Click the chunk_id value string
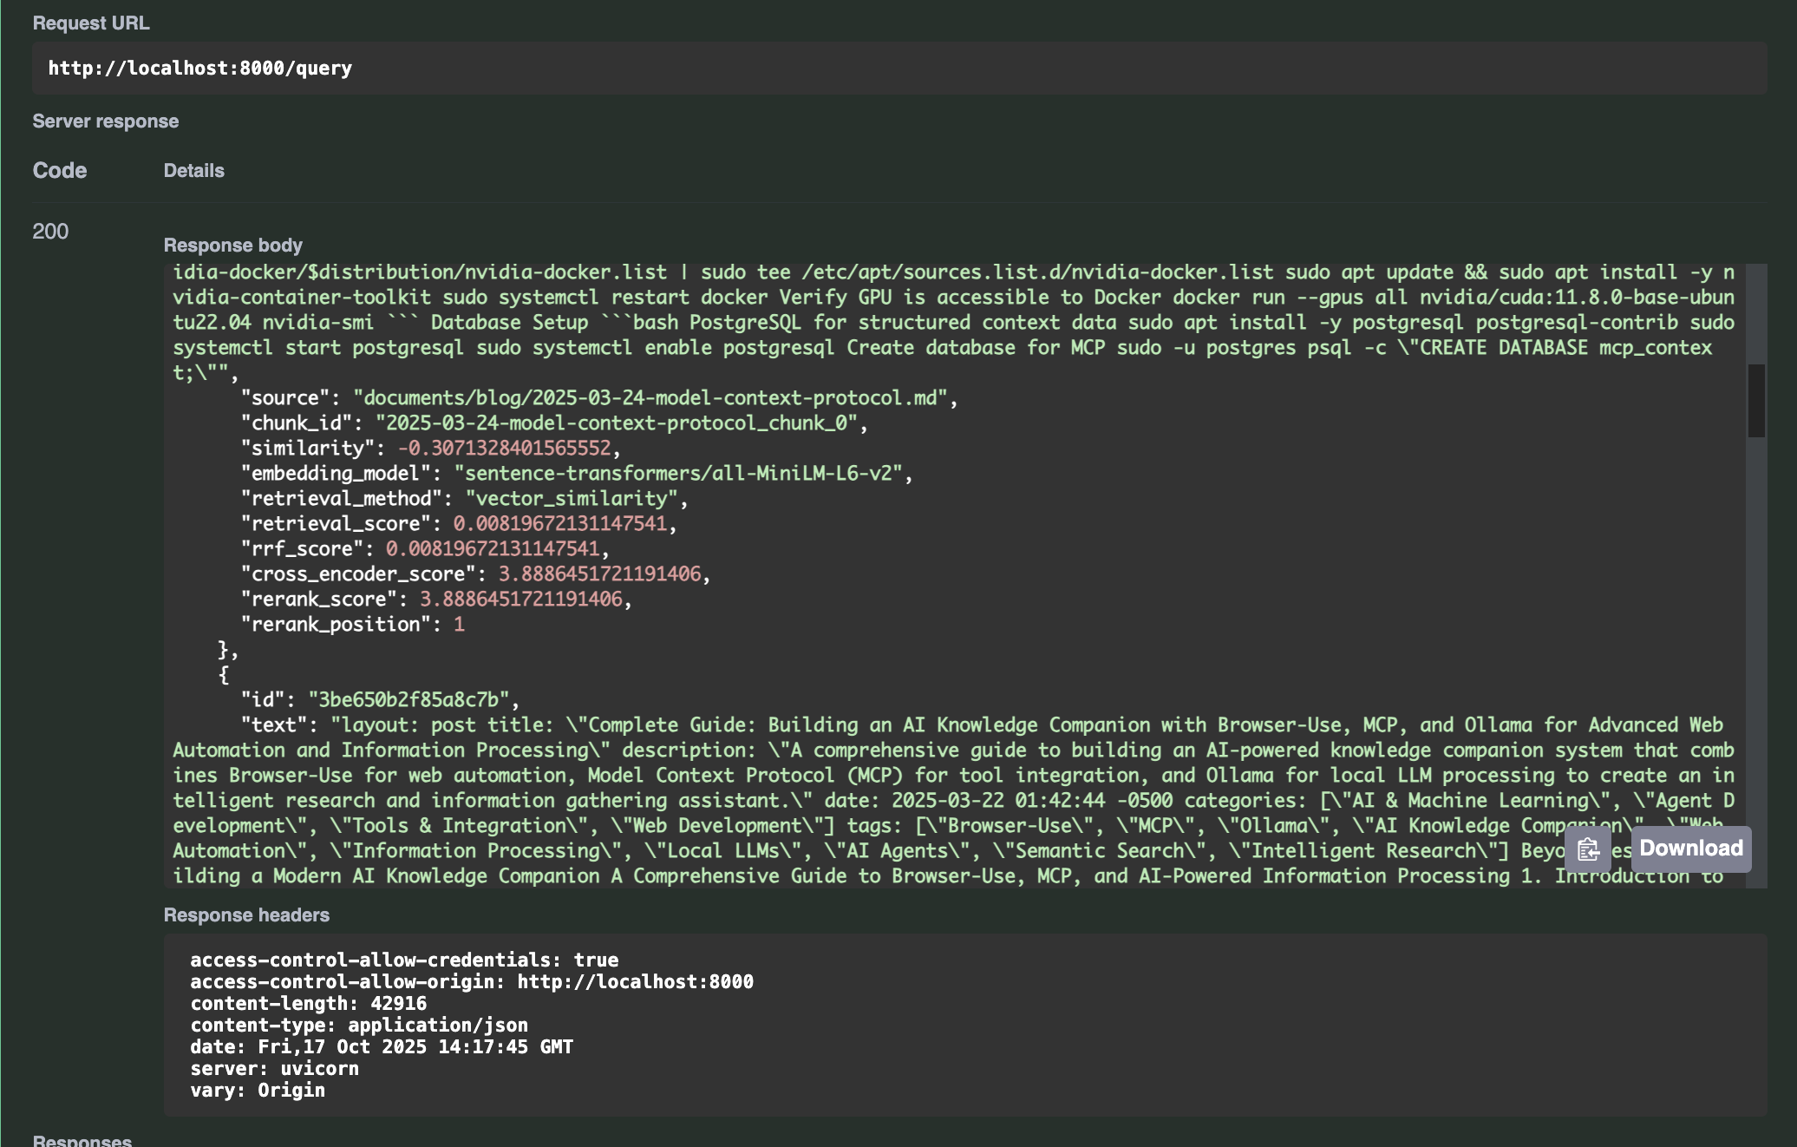Screen dimensions: 1797x1147 point(616,423)
